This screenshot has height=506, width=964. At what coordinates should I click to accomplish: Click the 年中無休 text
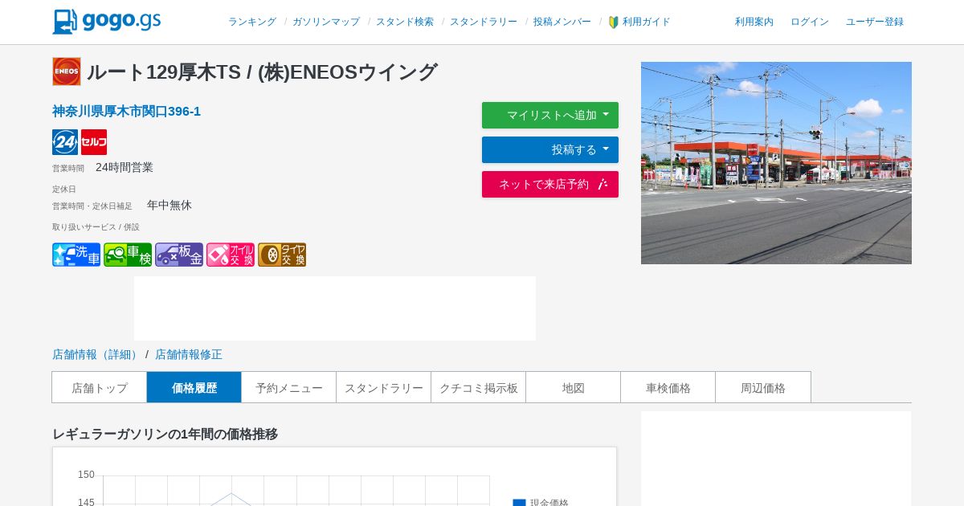[x=170, y=205]
